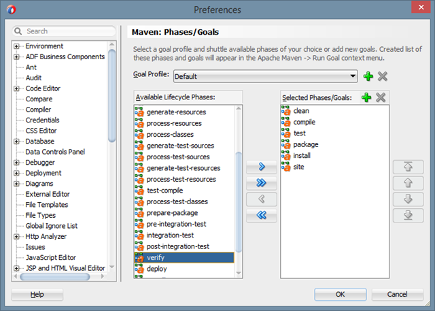Select the package phase in Selected Phases

click(305, 144)
